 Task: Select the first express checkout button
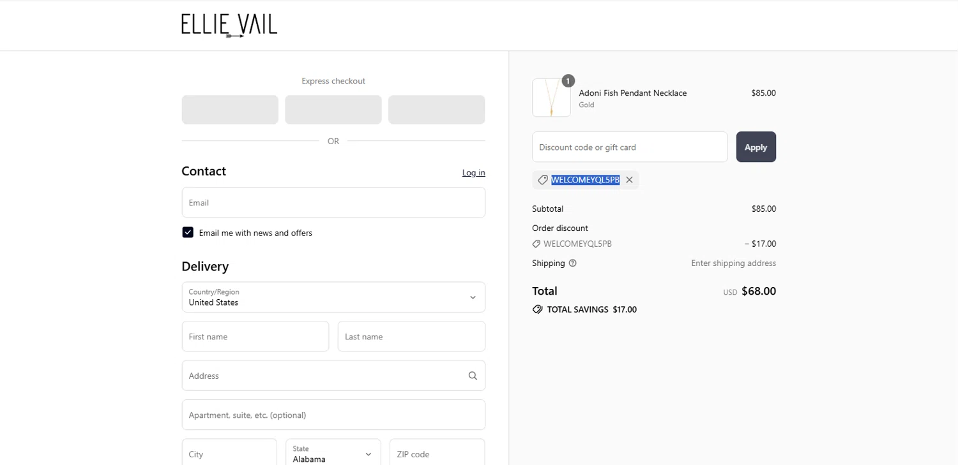[230, 110]
